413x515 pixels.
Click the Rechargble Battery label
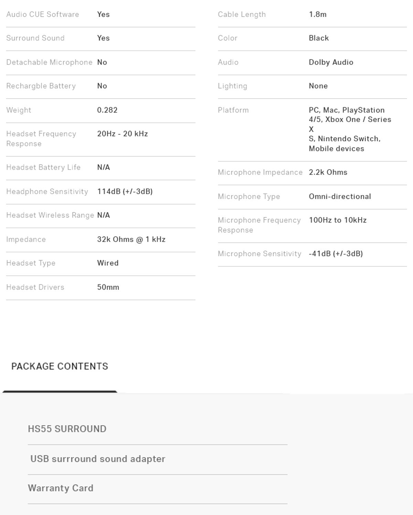tap(41, 86)
